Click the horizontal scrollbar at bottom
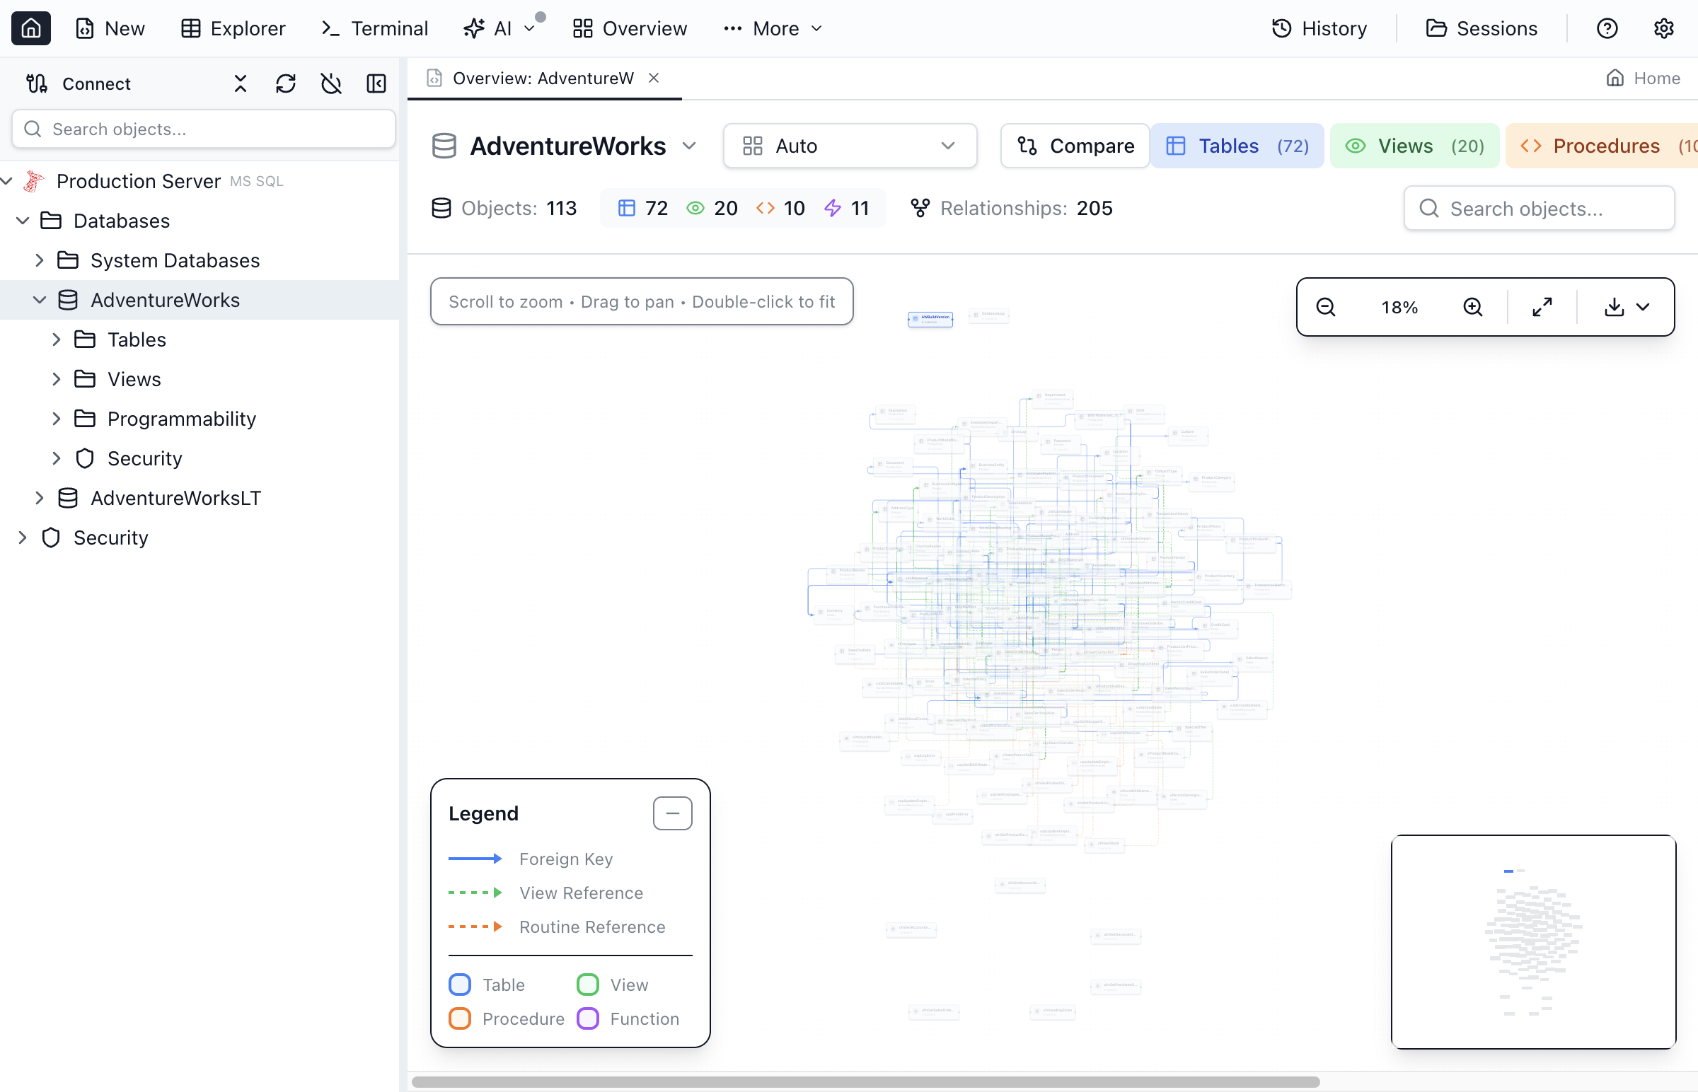The width and height of the screenshot is (1698, 1092). click(865, 1082)
